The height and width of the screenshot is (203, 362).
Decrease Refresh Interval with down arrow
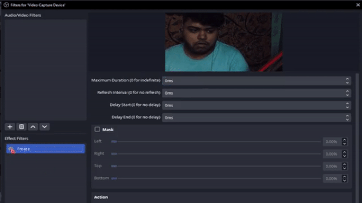tap(347, 95)
